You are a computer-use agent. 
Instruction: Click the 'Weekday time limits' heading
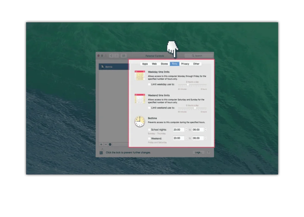click(x=159, y=72)
